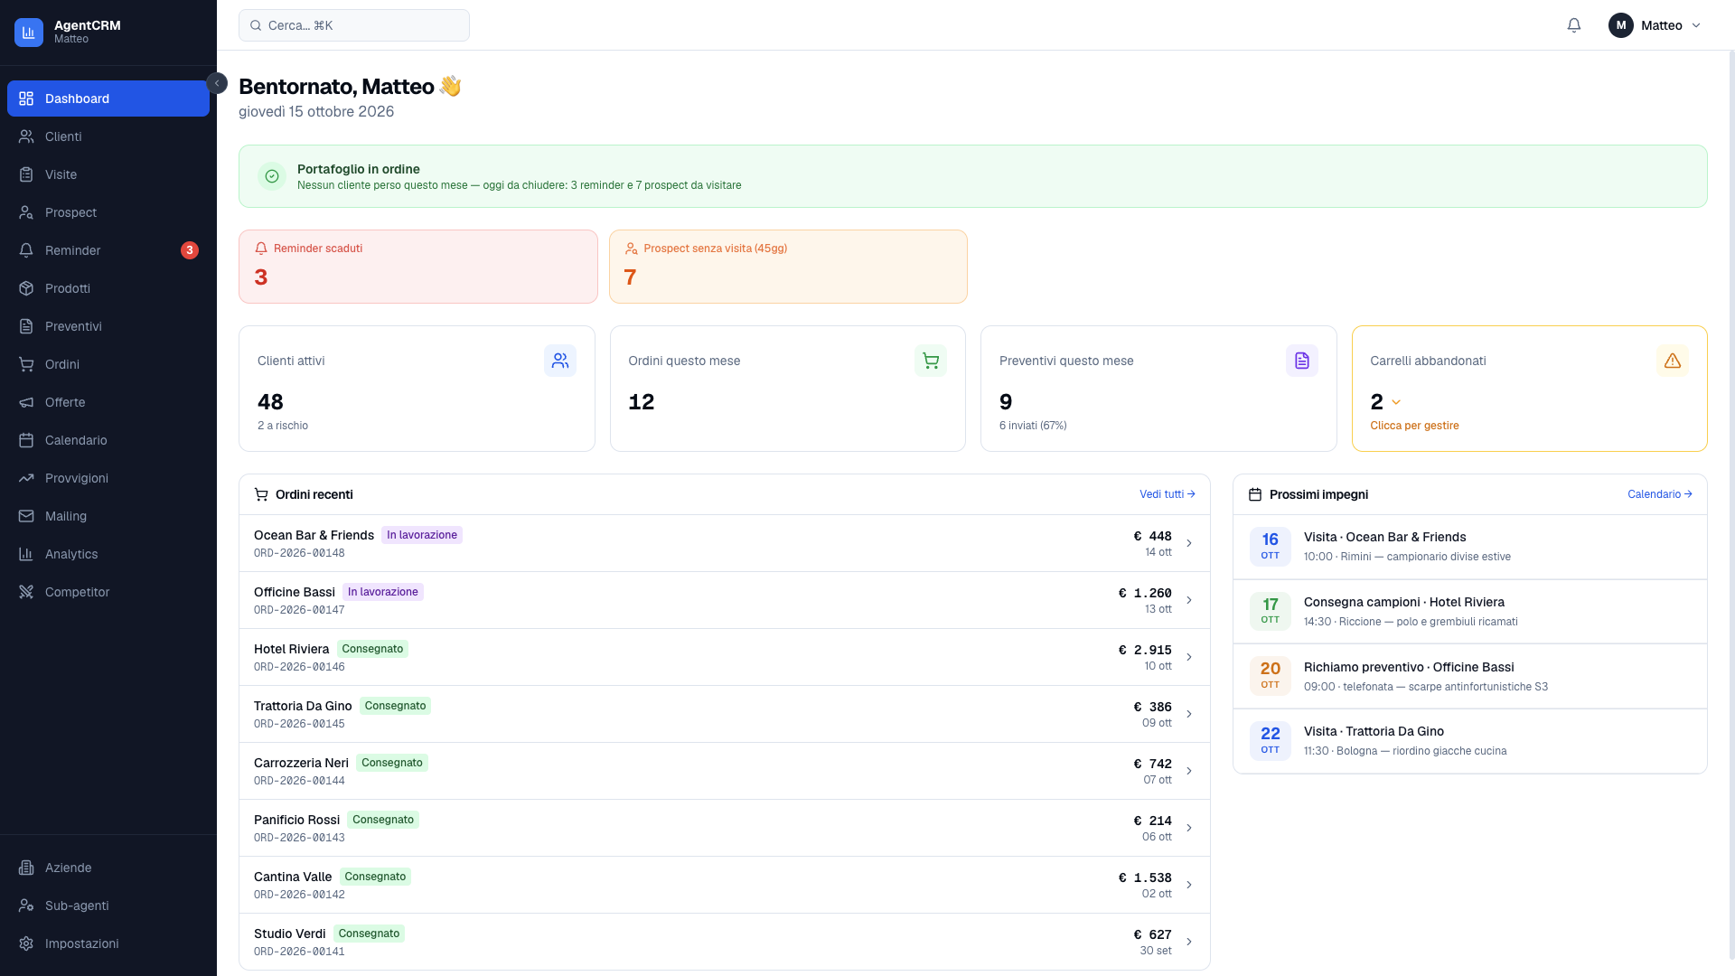Viewport: 1735px width, 976px height.
Task: Click the Calendario link in Prossimi impegni
Action: pyautogui.click(x=1660, y=494)
